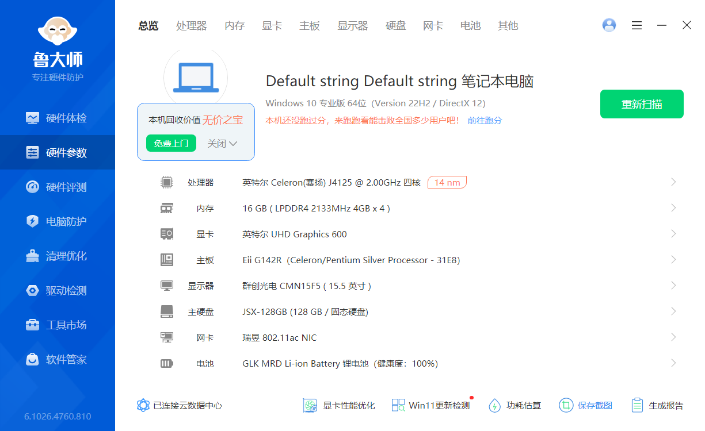Expand the 主板 row chevron
This screenshot has width=705, height=431.
pos(673,260)
